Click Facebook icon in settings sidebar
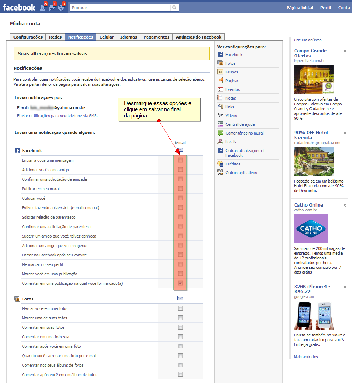This screenshot has height=383, width=352. [x=220, y=55]
